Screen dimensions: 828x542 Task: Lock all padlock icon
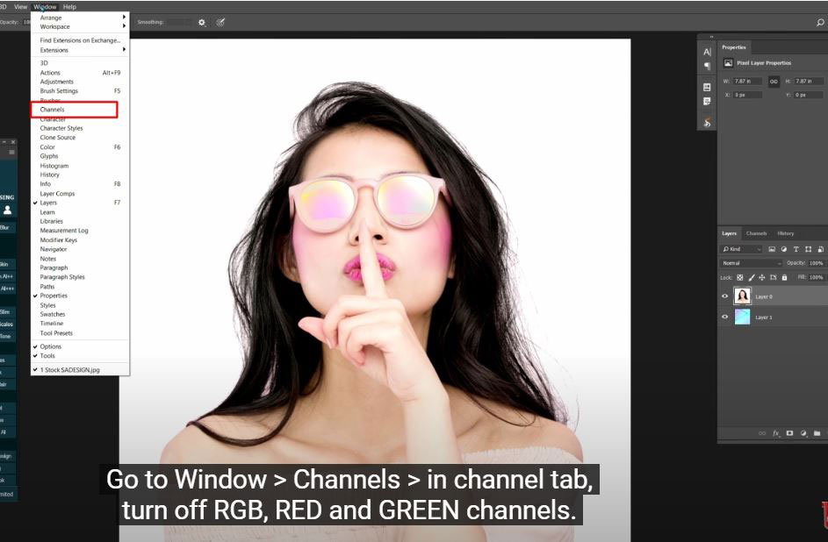tap(784, 277)
